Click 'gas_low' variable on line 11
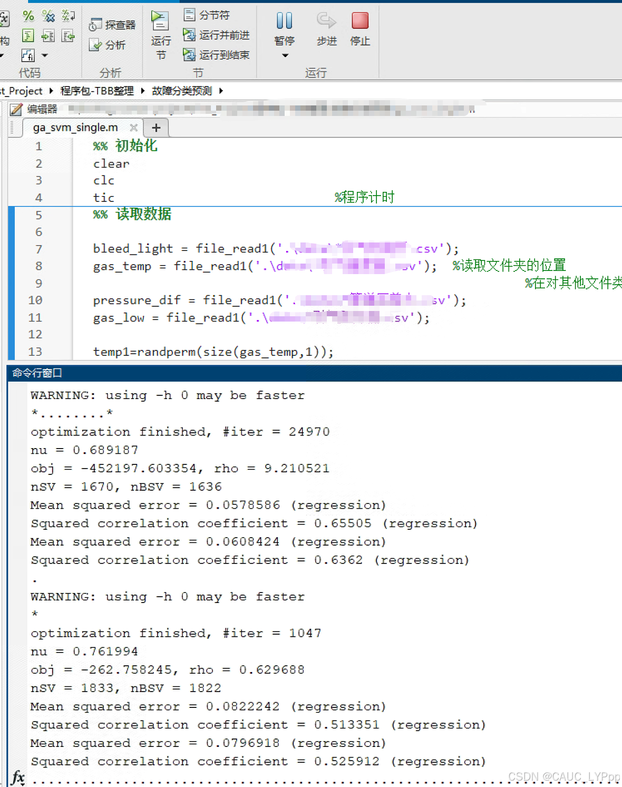Image resolution: width=622 pixels, height=787 pixels. 119,318
